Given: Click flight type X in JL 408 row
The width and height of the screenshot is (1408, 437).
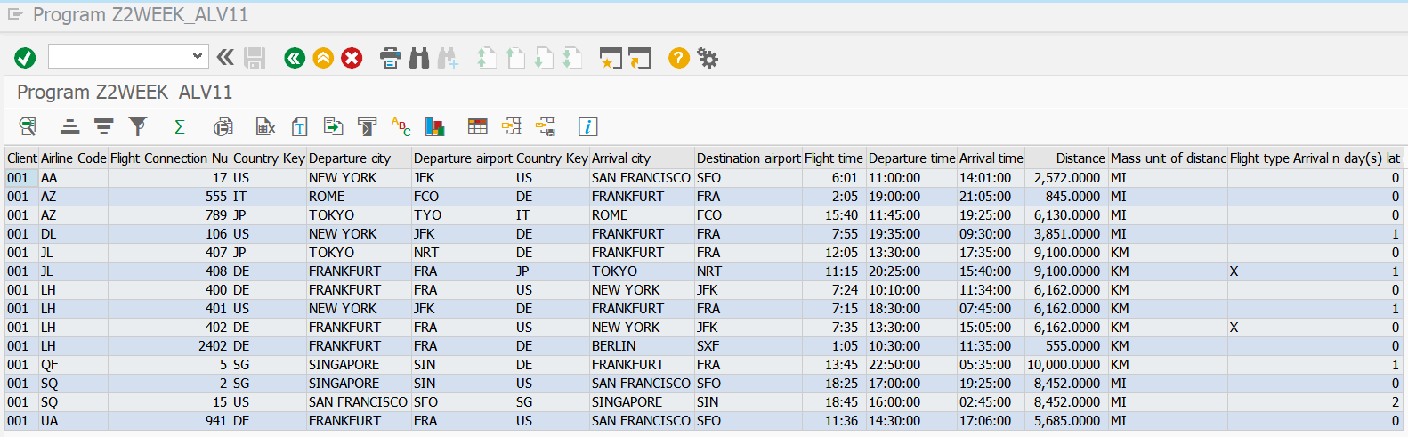Looking at the screenshot, I should (x=1259, y=271).
